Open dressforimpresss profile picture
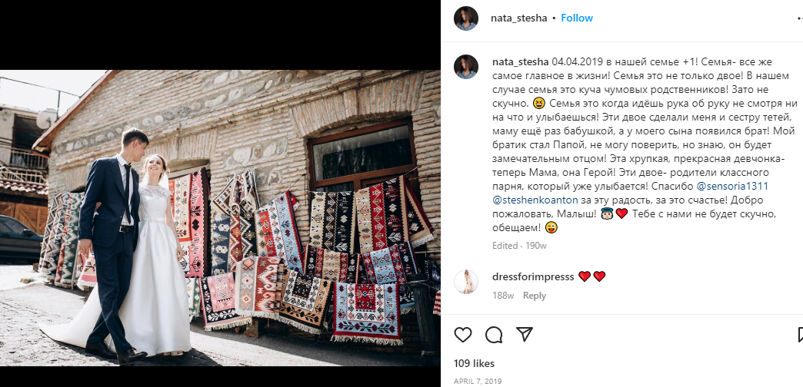The image size is (803, 387). point(466,282)
